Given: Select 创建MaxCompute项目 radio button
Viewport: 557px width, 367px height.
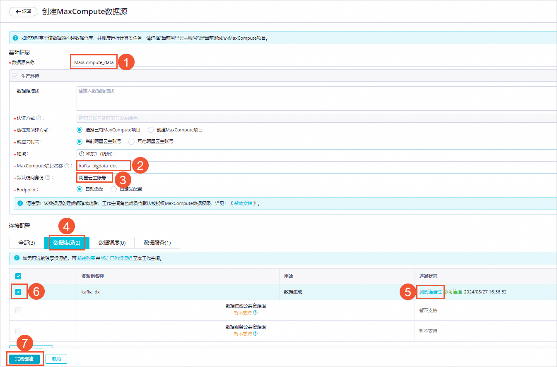Looking at the screenshot, I should 151,130.
